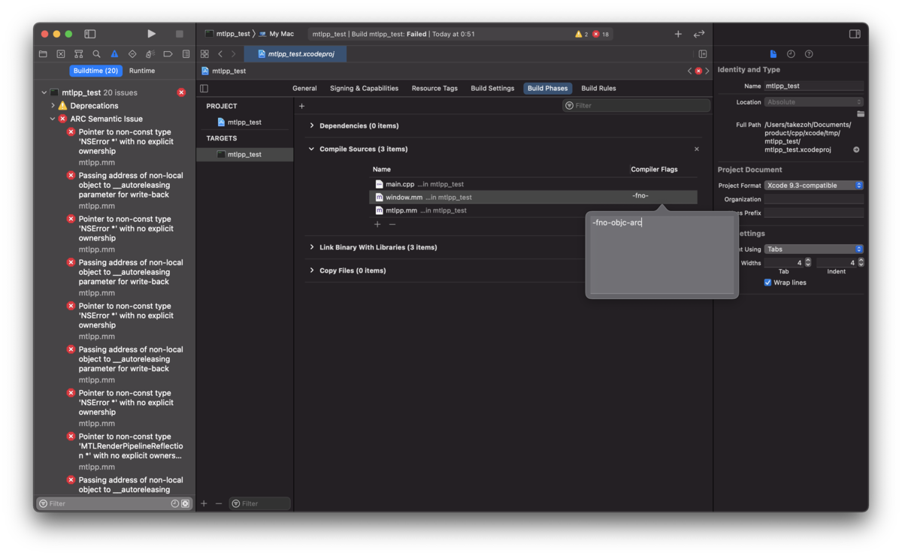The image size is (902, 556).
Task: Show the Quick Help inspector
Action: pos(809,54)
